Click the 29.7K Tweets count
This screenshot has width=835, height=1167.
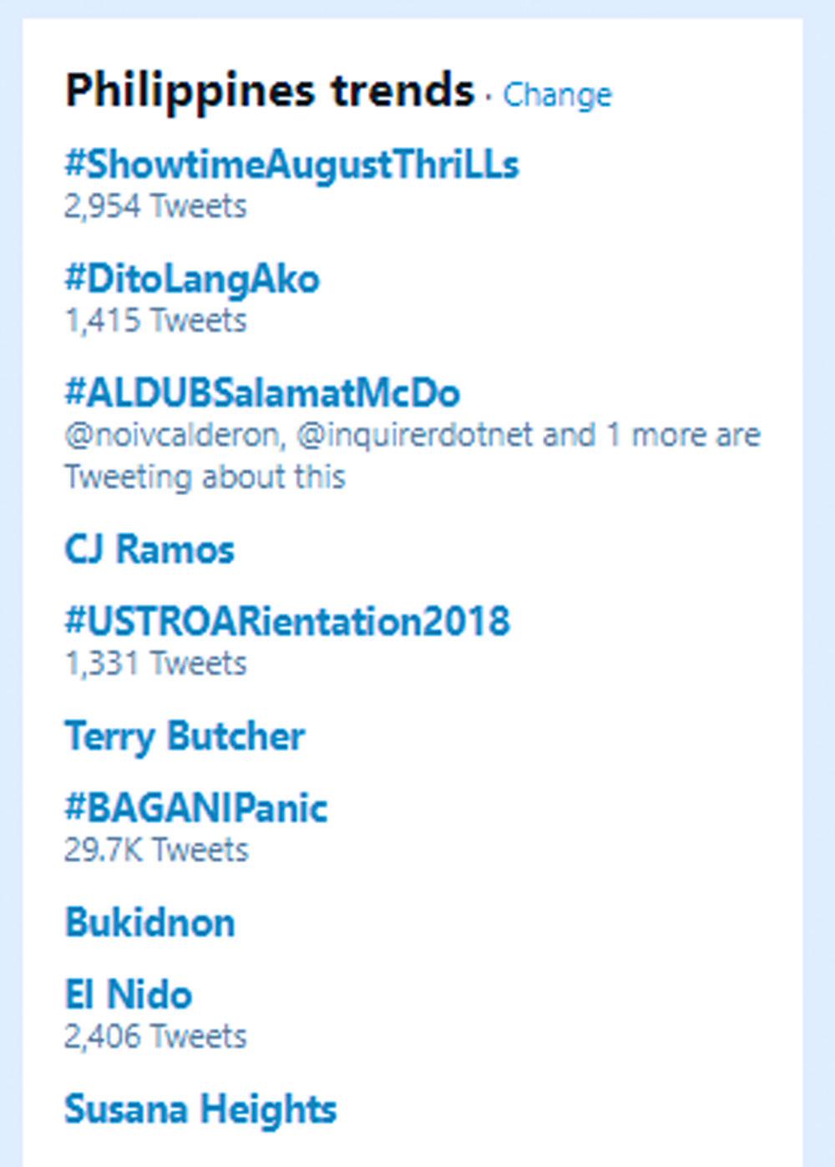point(156,850)
